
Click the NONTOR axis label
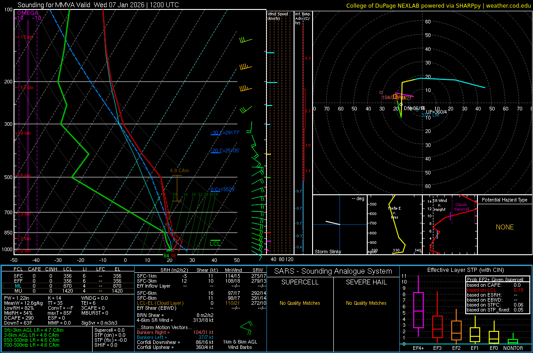pos(513,348)
